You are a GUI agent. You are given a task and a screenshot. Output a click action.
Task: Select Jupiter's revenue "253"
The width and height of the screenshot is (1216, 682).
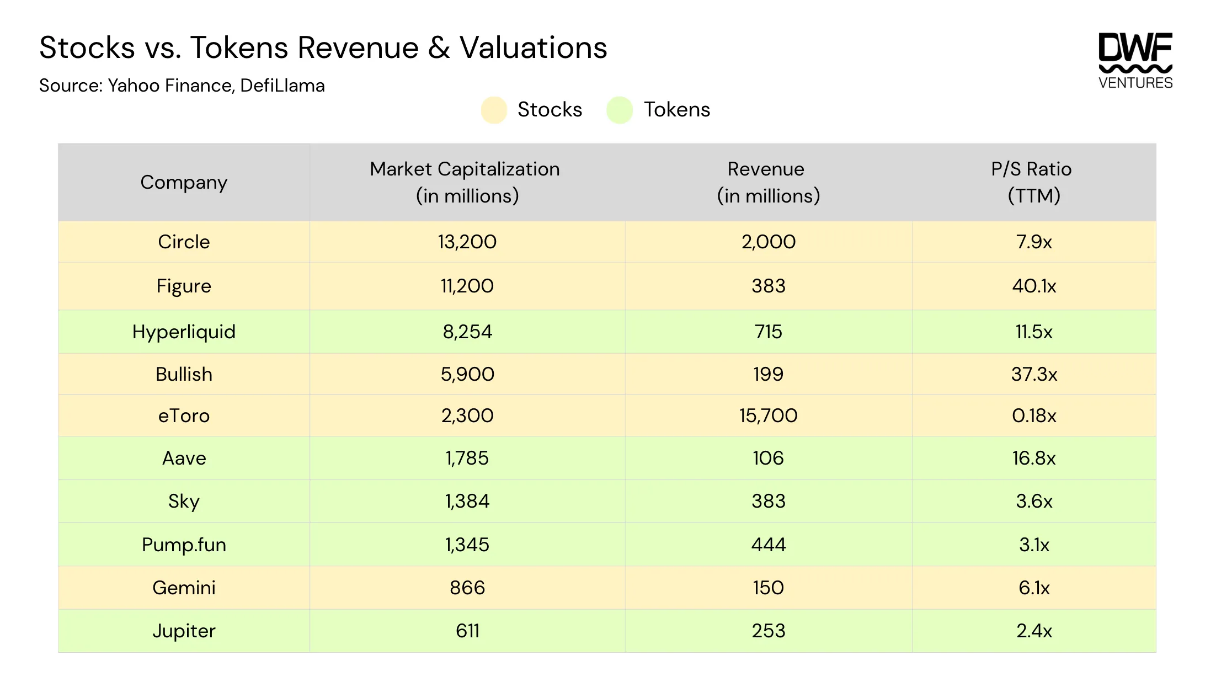point(769,631)
